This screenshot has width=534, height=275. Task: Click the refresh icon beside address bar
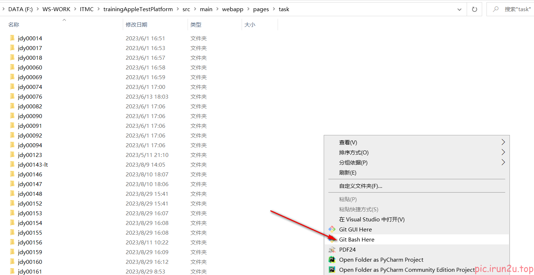pyautogui.click(x=474, y=9)
